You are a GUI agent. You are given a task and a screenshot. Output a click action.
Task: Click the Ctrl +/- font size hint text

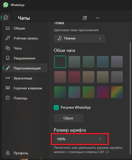[88, 150]
